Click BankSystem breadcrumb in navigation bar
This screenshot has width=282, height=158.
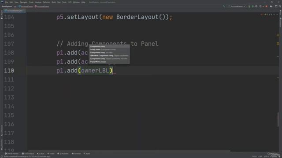pyautogui.click(x=7, y=7)
